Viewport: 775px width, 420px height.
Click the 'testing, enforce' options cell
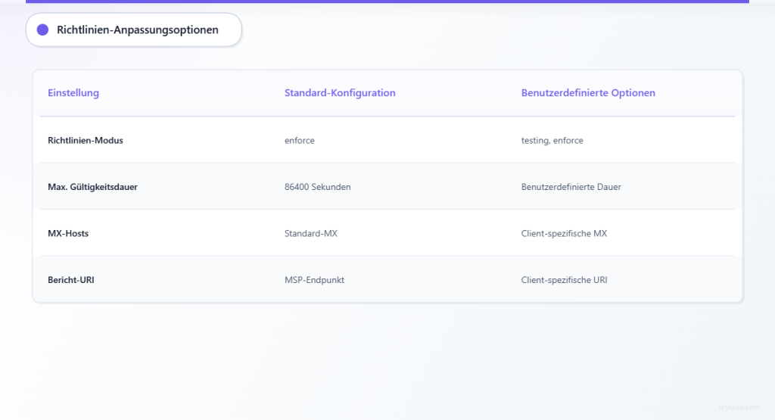[552, 140]
